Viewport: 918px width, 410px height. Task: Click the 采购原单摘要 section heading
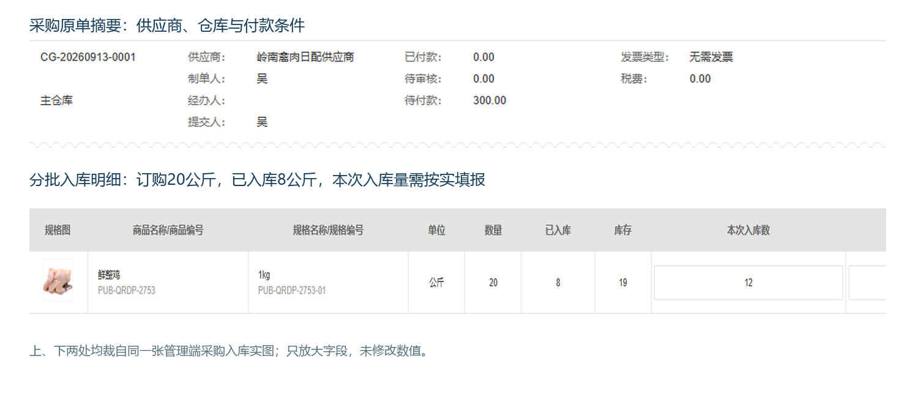click(x=167, y=26)
